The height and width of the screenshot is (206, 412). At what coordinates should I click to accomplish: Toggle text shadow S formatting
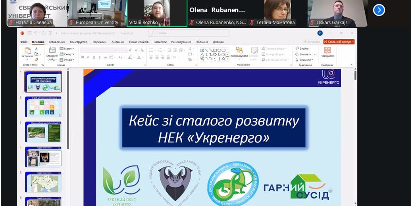coord(100,57)
